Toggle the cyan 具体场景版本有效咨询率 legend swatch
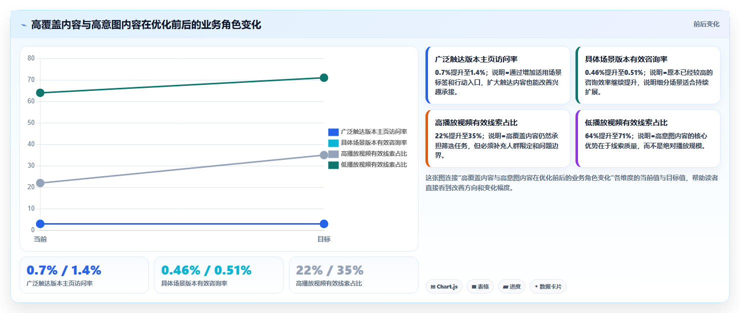This screenshot has height=313, width=740. coord(333,143)
